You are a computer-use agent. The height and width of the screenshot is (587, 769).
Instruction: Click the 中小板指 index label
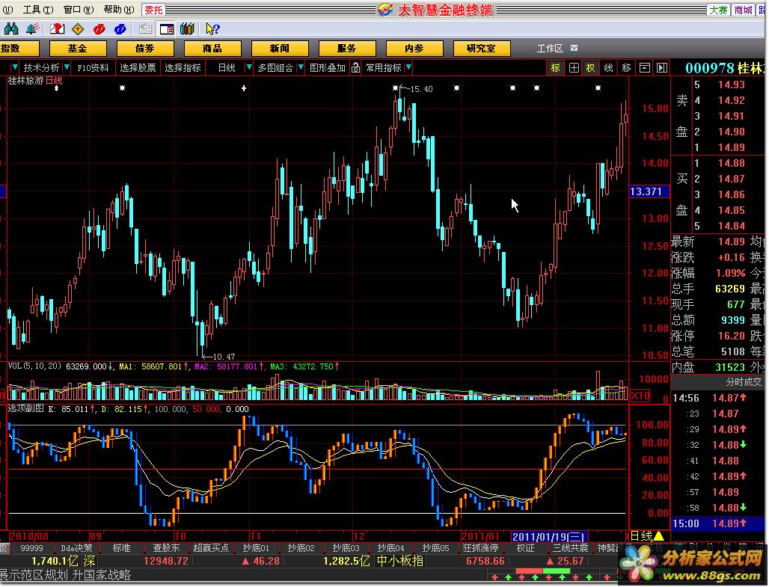[x=399, y=561]
